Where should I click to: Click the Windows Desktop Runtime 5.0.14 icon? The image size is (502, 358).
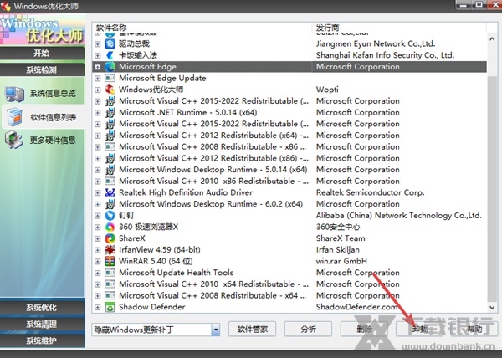(110, 170)
